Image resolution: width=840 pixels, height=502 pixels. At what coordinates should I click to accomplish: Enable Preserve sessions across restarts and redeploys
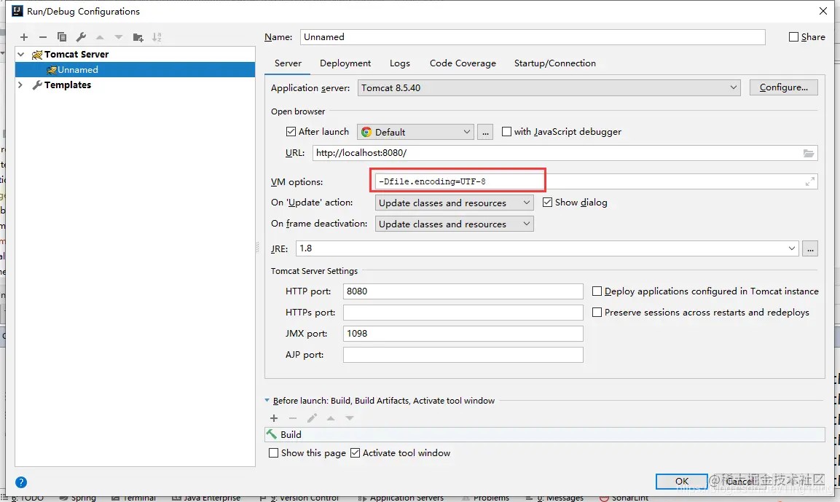click(x=597, y=313)
